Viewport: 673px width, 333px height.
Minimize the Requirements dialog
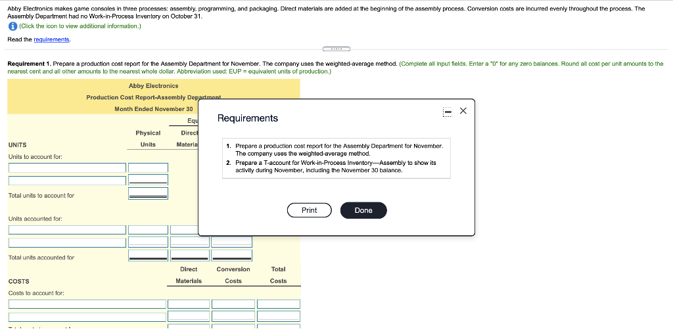[447, 112]
